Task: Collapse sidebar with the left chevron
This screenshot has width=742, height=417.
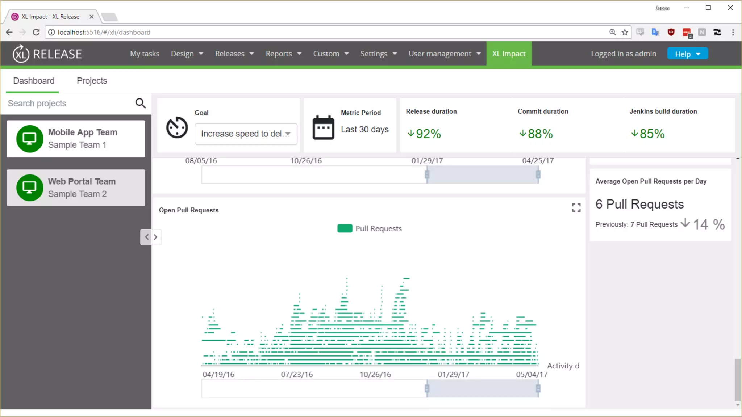Action: pos(147,237)
